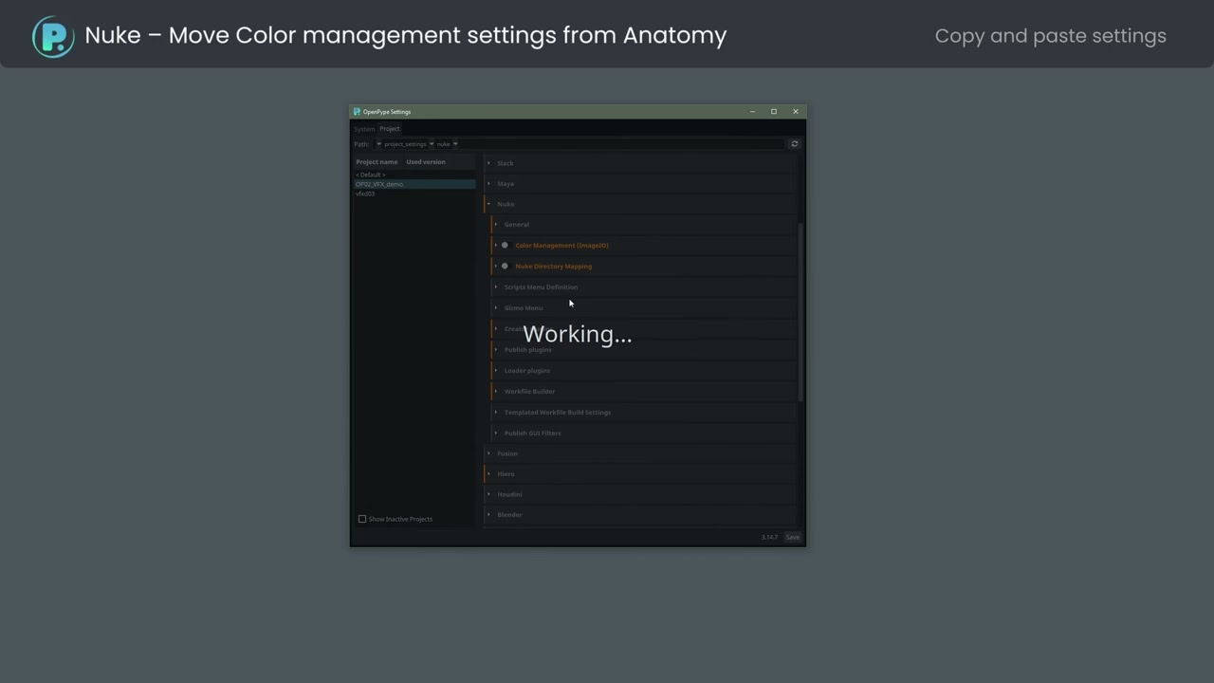This screenshot has height=683, width=1214.
Task: Toggle the circle next to Nuke Directory Mapping
Action: (x=505, y=266)
